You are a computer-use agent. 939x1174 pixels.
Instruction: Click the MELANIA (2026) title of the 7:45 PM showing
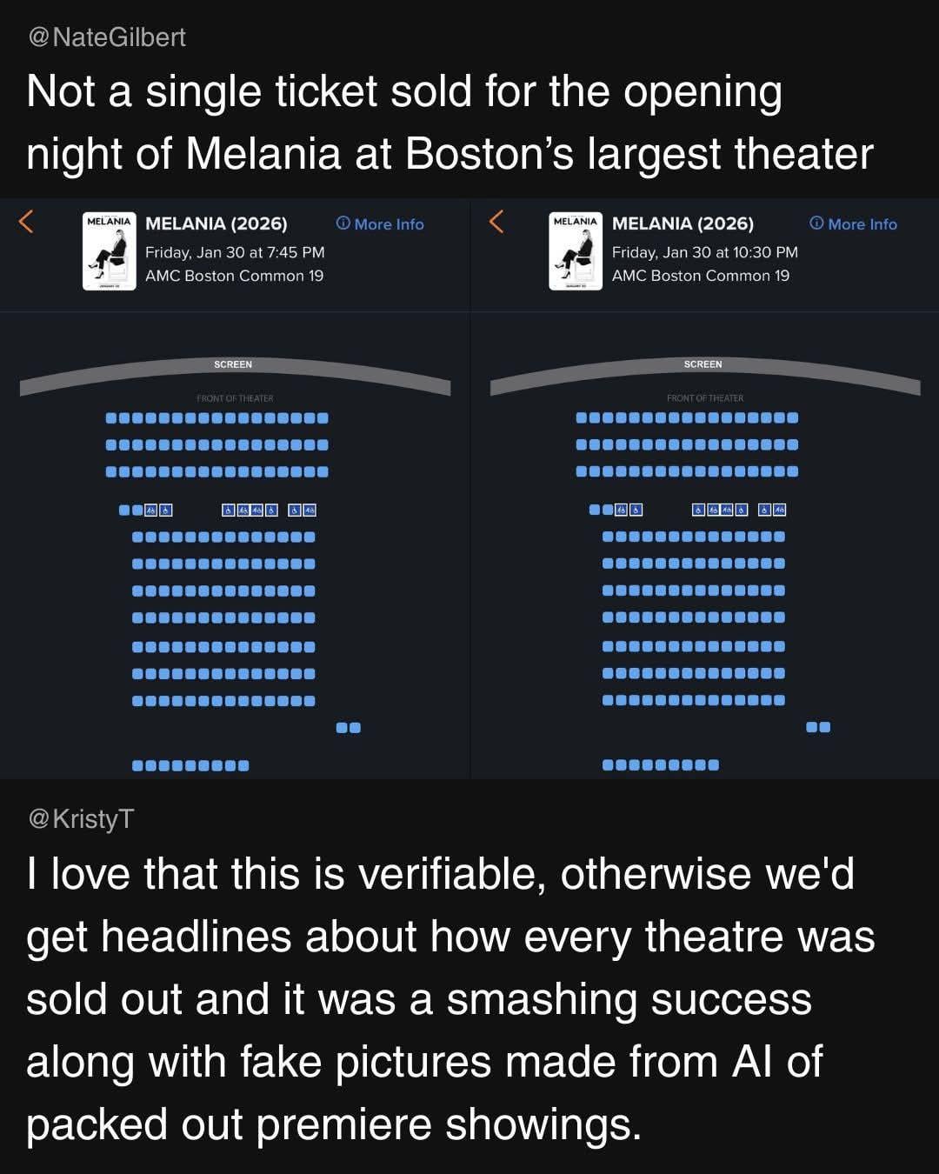tap(216, 223)
